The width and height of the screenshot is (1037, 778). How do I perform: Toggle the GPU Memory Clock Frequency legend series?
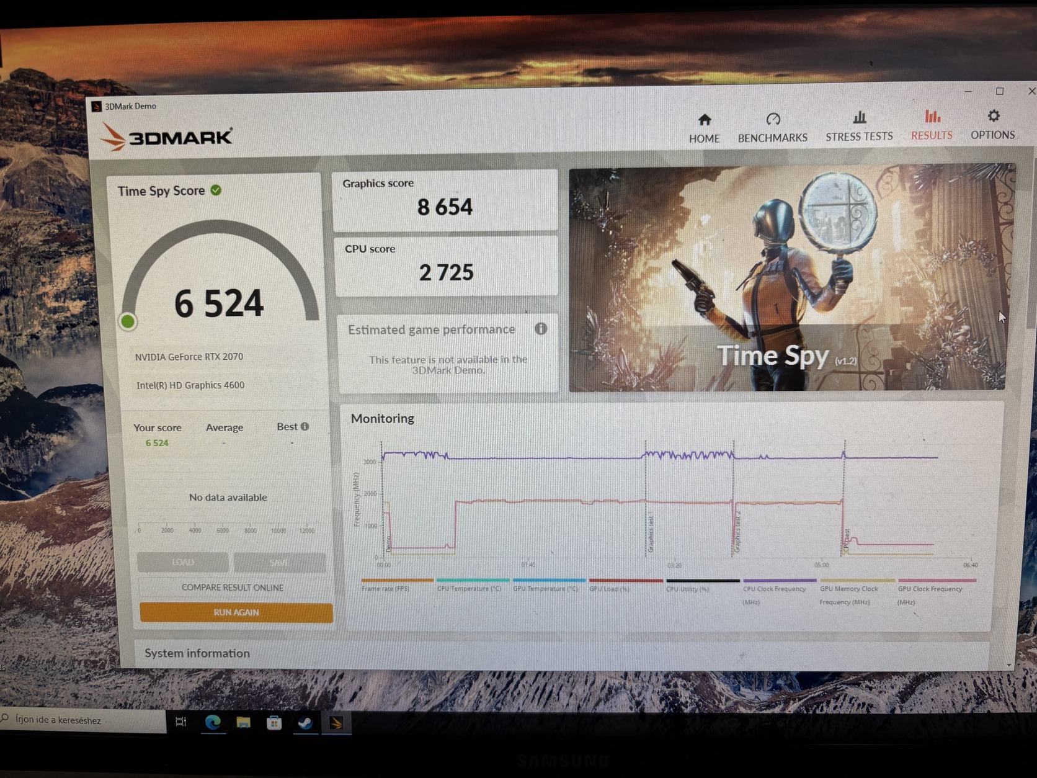pyautogui.click(x=857, y=592)
